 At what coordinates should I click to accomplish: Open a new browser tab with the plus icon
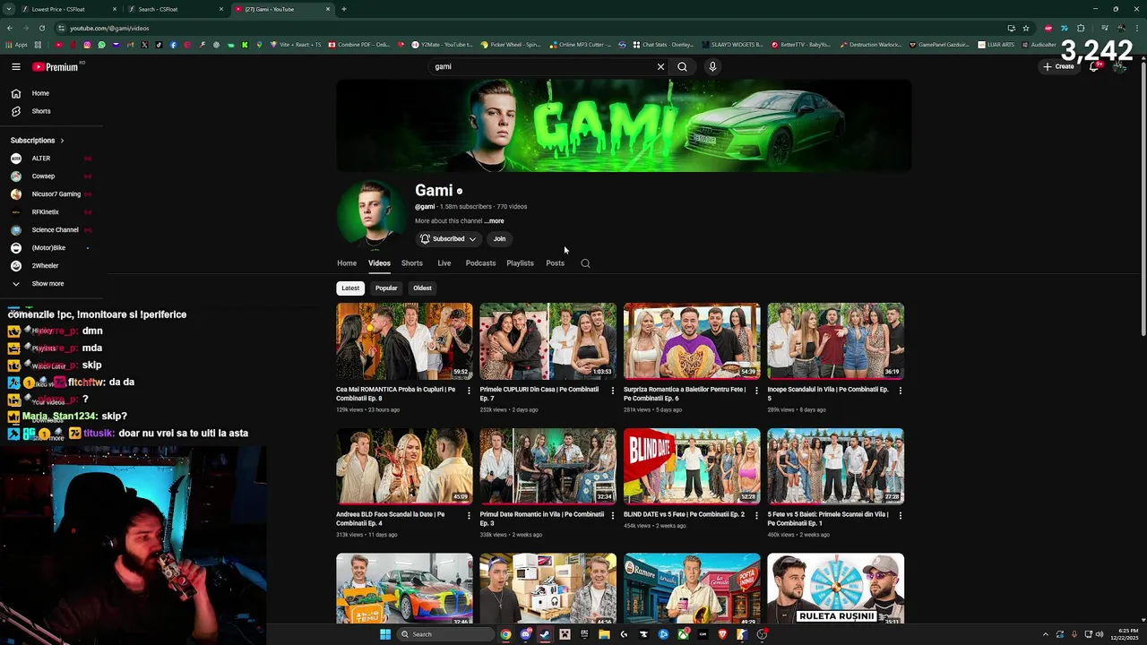(x=344, y=9)
